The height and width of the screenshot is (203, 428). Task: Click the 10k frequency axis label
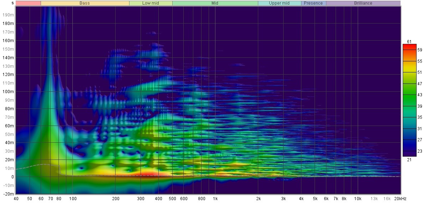358,199
